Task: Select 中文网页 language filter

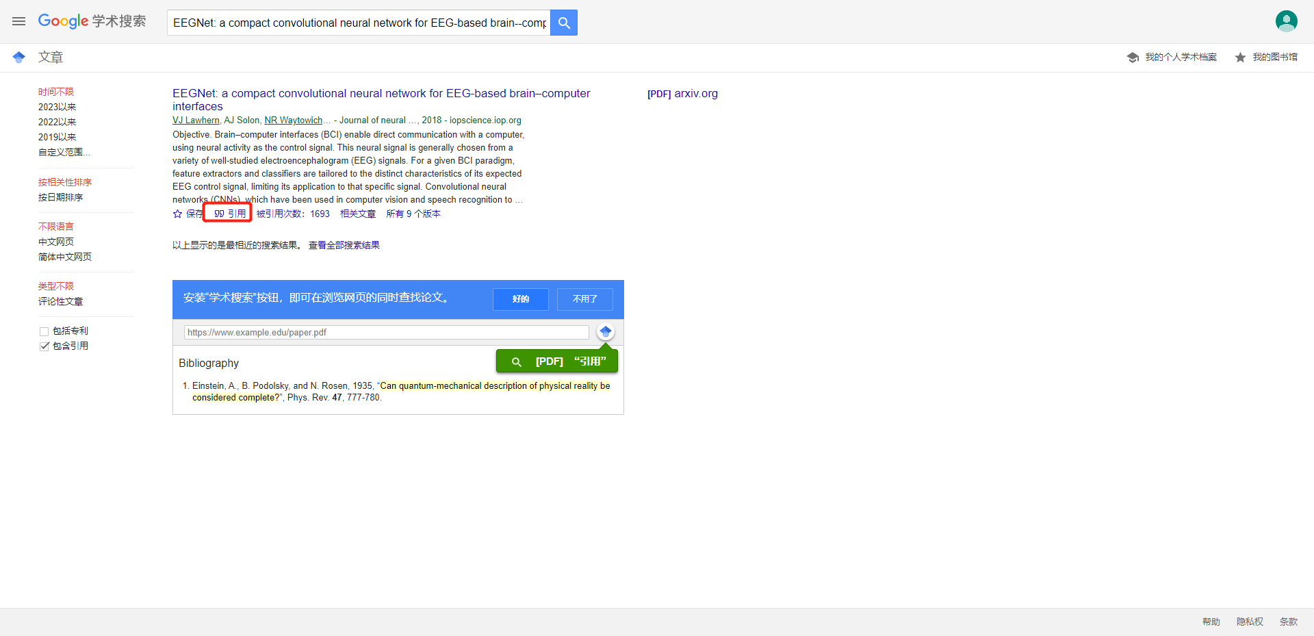Action: point(56,242)
